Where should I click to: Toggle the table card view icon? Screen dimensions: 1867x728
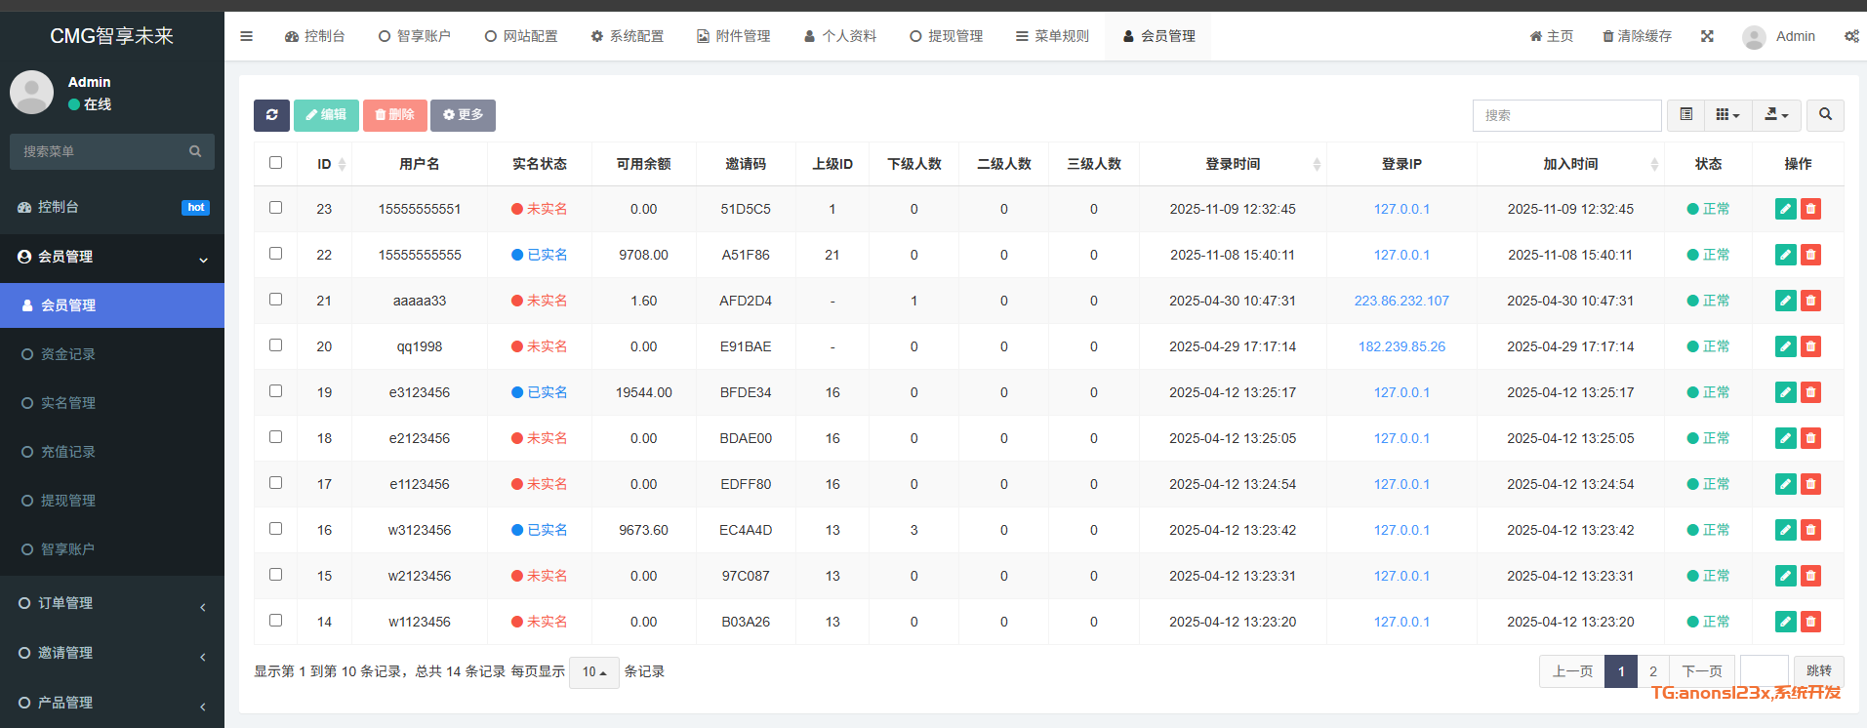point(1685,115)
